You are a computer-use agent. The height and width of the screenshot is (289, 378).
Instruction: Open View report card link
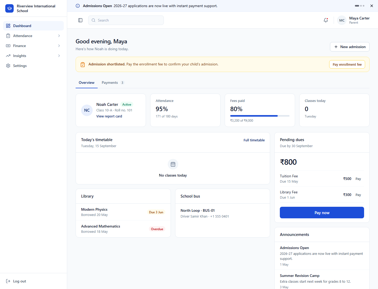(x=109, y=116)
